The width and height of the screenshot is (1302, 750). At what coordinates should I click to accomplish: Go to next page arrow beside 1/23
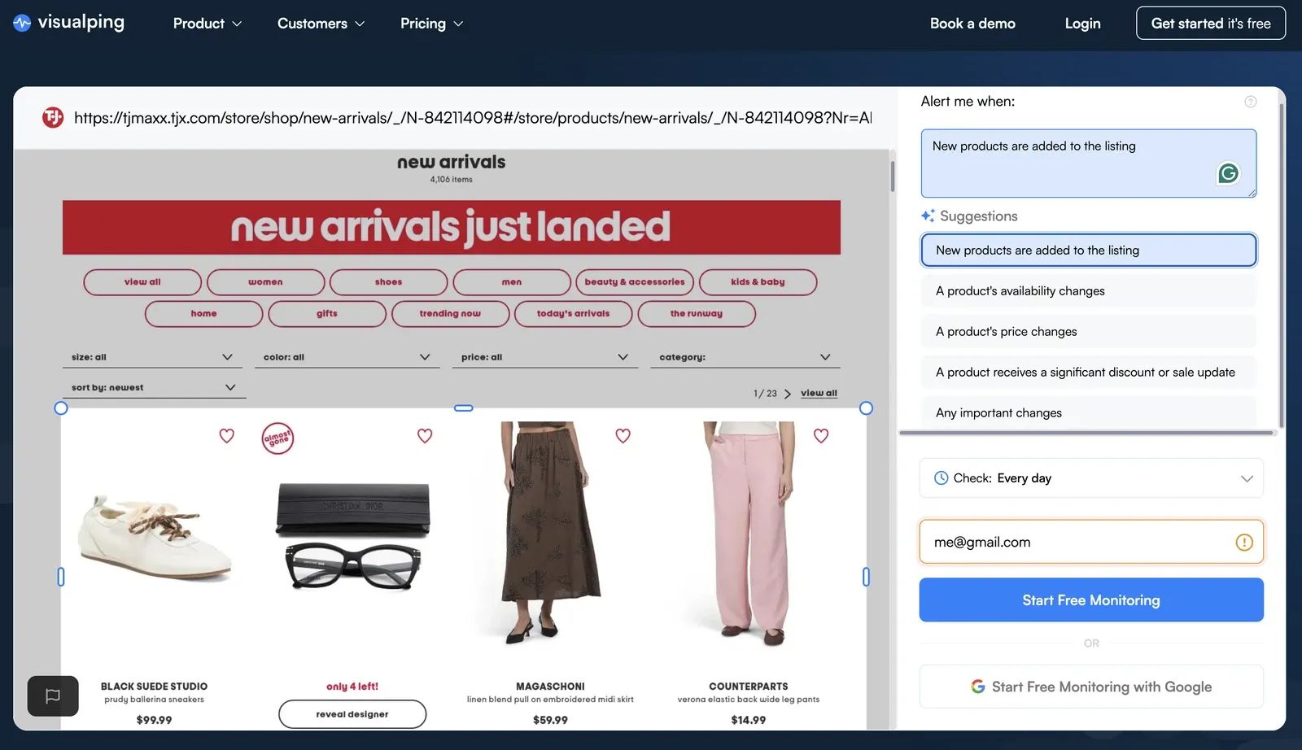[787, 394]
